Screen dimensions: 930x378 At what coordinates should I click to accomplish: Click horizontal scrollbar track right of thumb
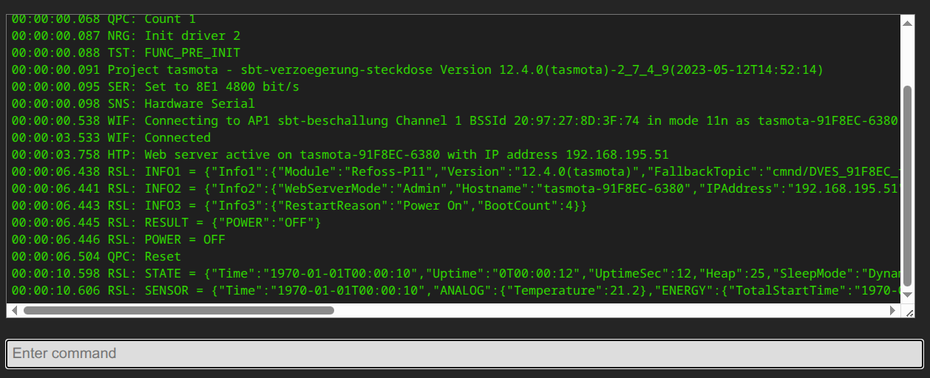tap(591, 311)
